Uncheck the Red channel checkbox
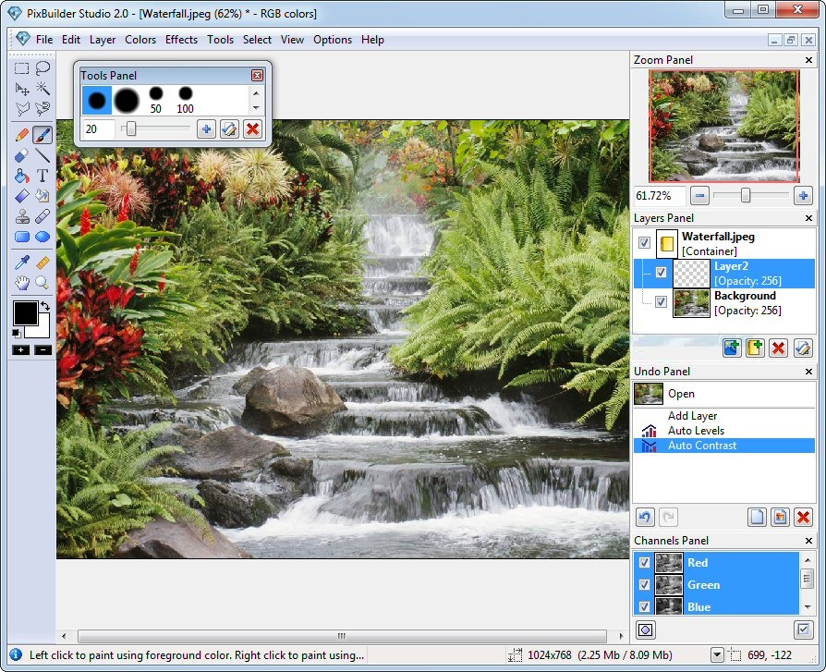The width and height of the screenshot is (826, 672). (x=644, y=562)
